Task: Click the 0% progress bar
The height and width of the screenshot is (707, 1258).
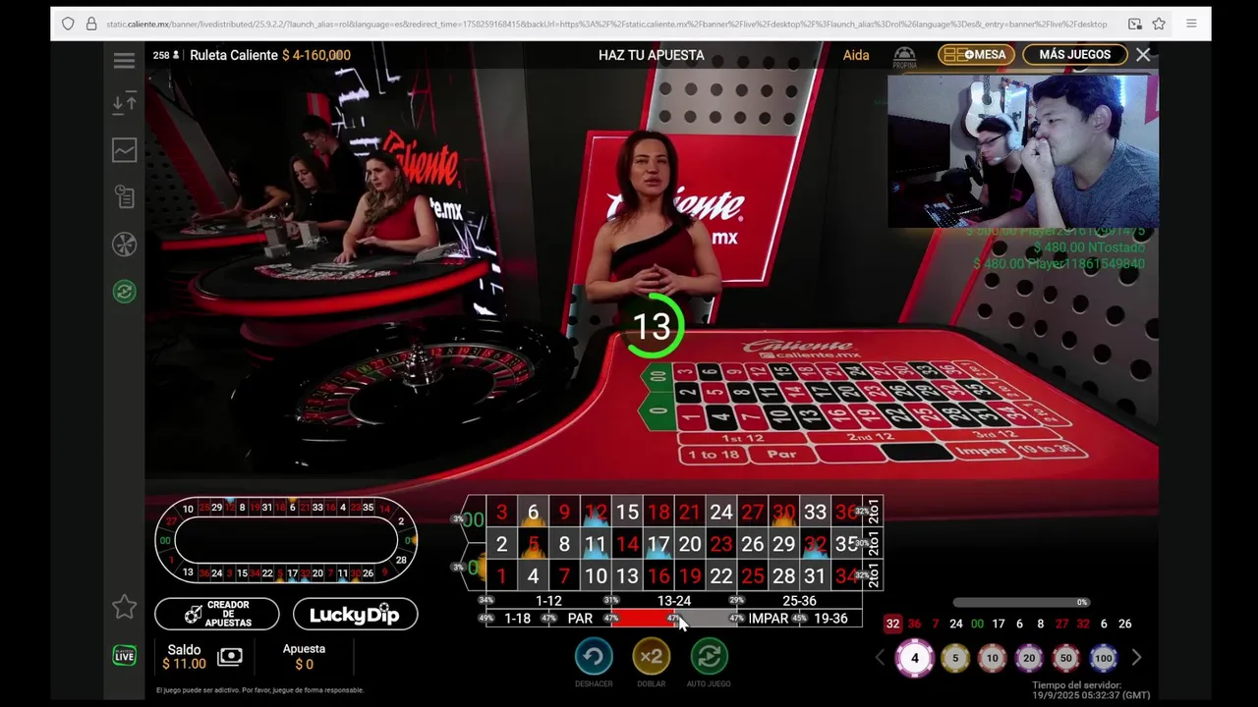Action: (1022, 602)
